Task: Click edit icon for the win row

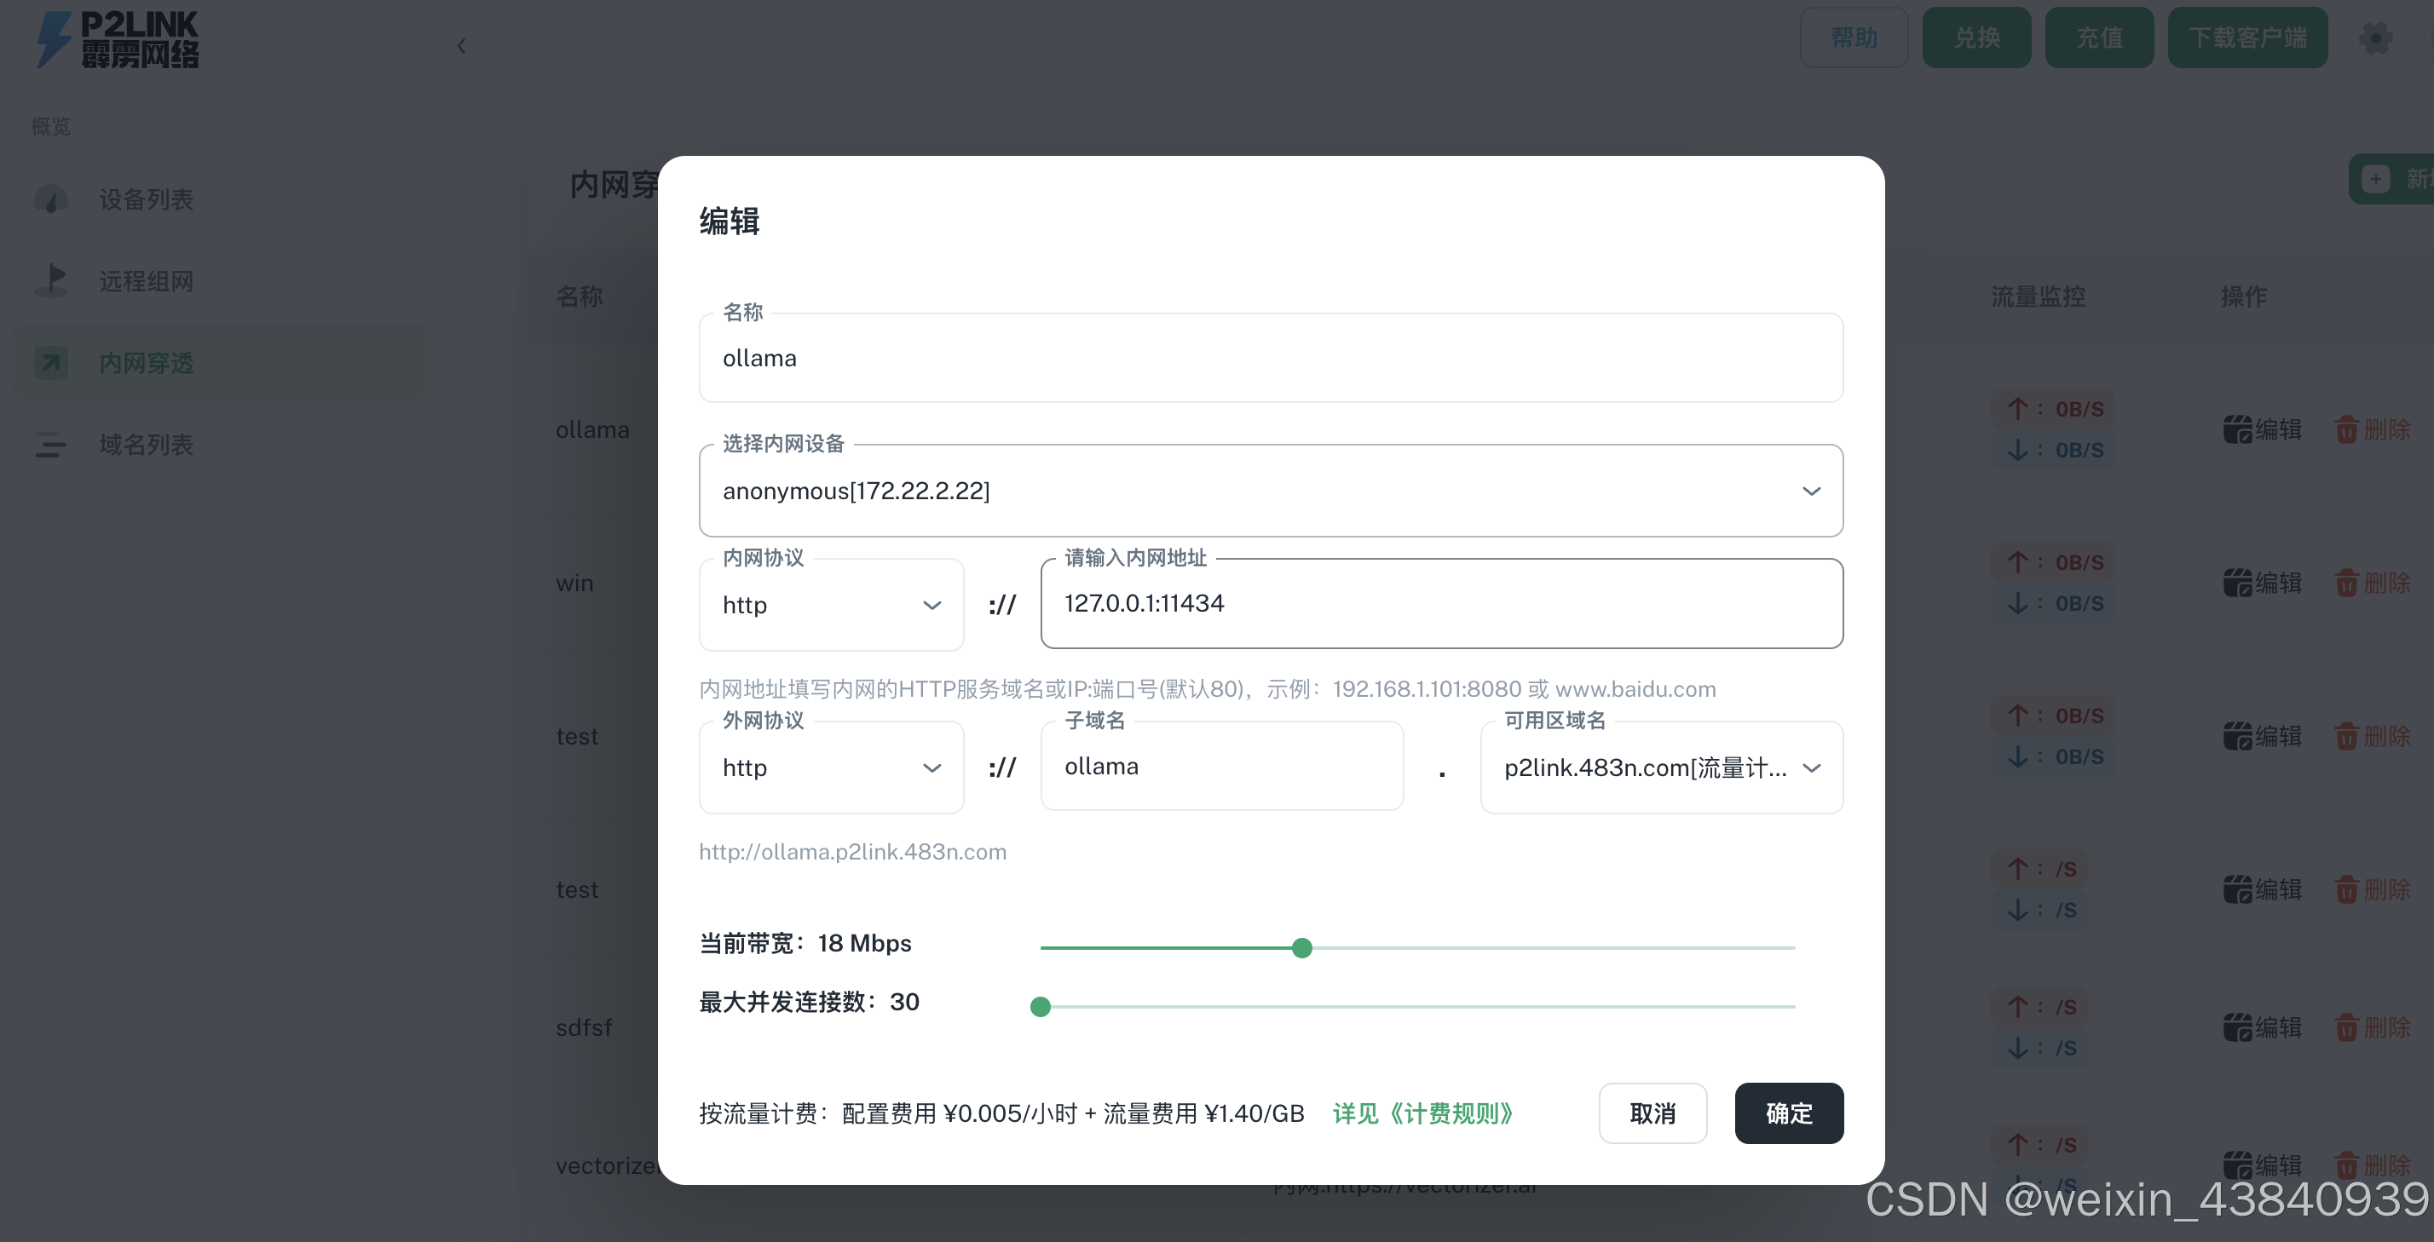Action: pos(2236,583)
